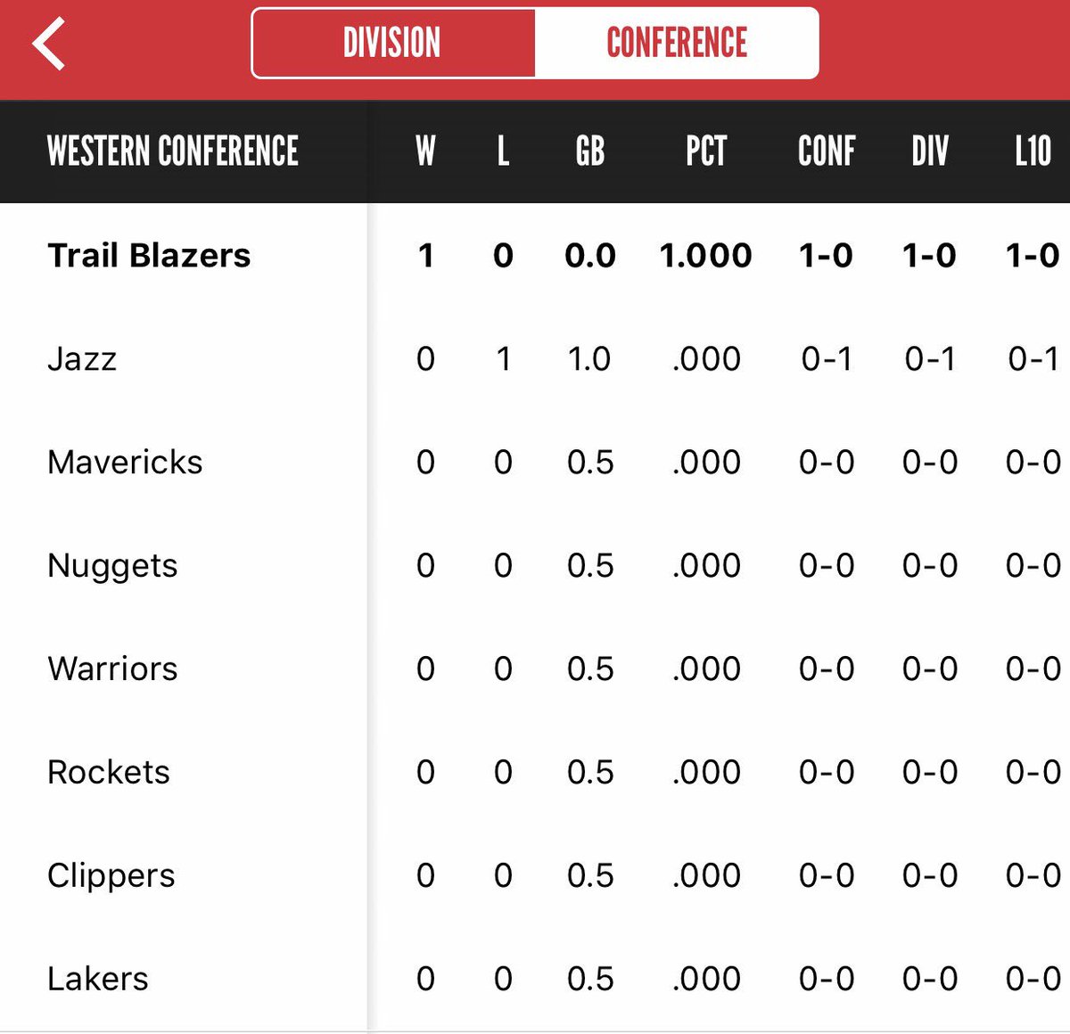Tap Trail Blazers 1.000 win percentage
1070x1034 pixels.
pos(705,256)
